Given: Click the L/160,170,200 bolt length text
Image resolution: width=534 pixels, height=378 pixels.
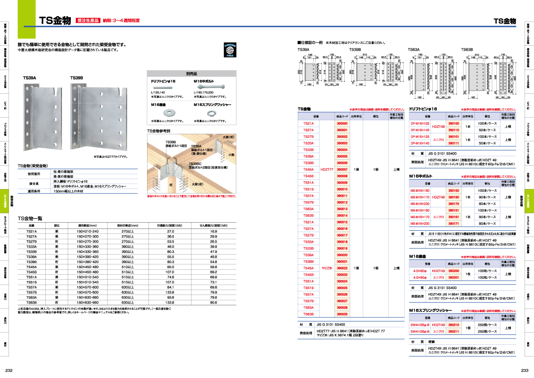Looking at the screenshot, I should pos(204,93).
